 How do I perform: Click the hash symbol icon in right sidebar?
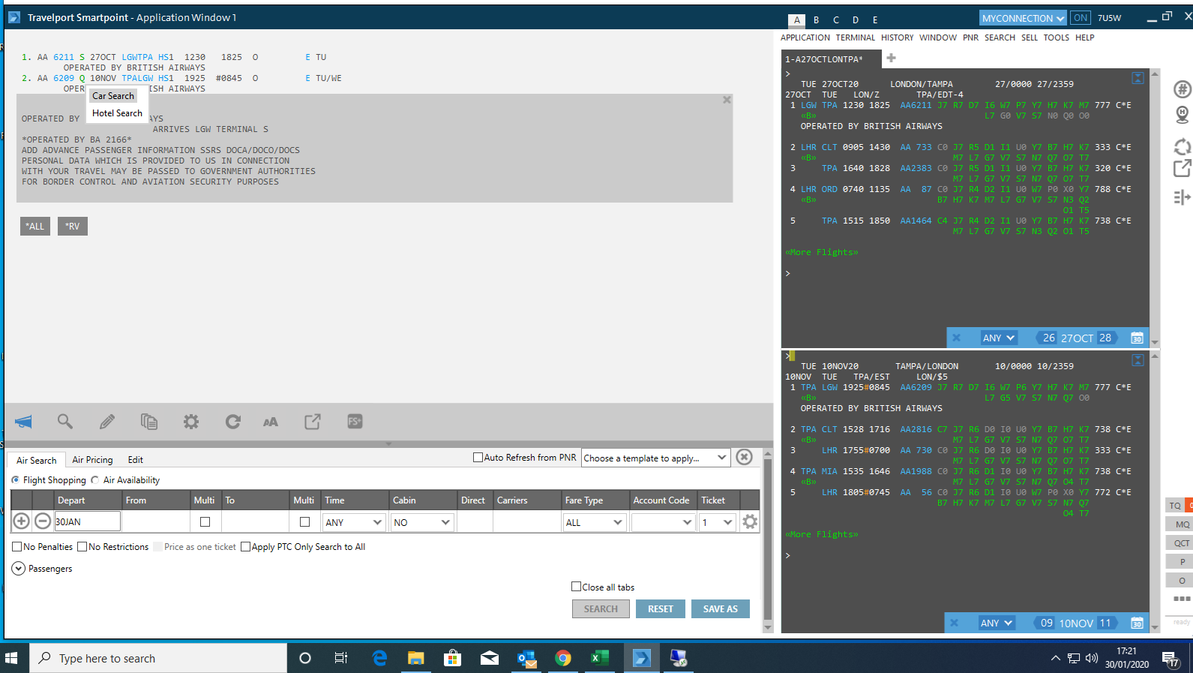point(1182,89)
